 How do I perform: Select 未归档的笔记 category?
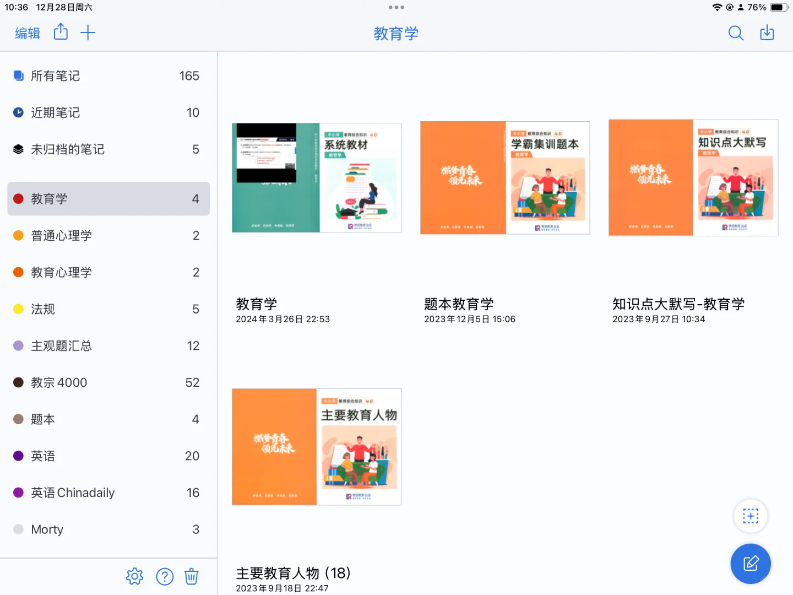coord(68,149)
